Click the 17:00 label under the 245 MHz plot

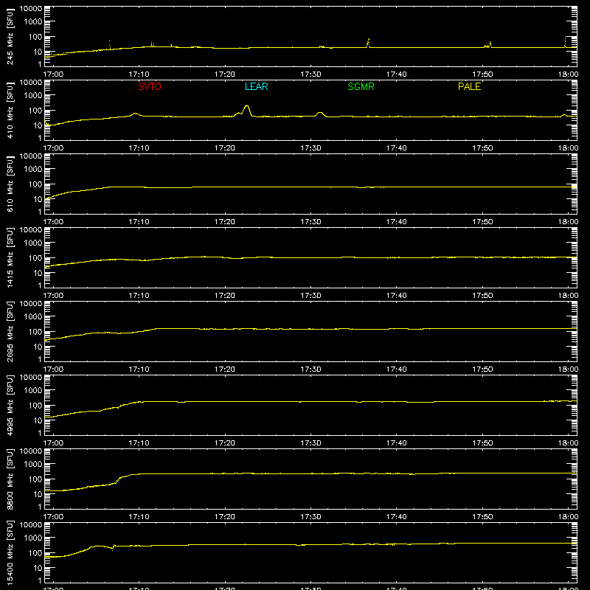pos(53,74)
